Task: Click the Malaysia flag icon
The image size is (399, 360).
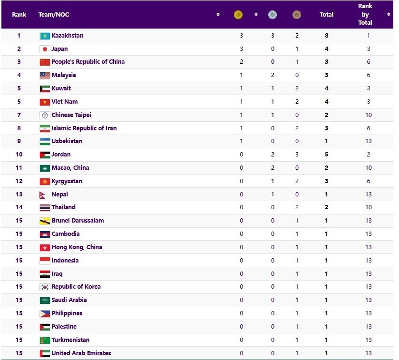Action: coord(45,75)
